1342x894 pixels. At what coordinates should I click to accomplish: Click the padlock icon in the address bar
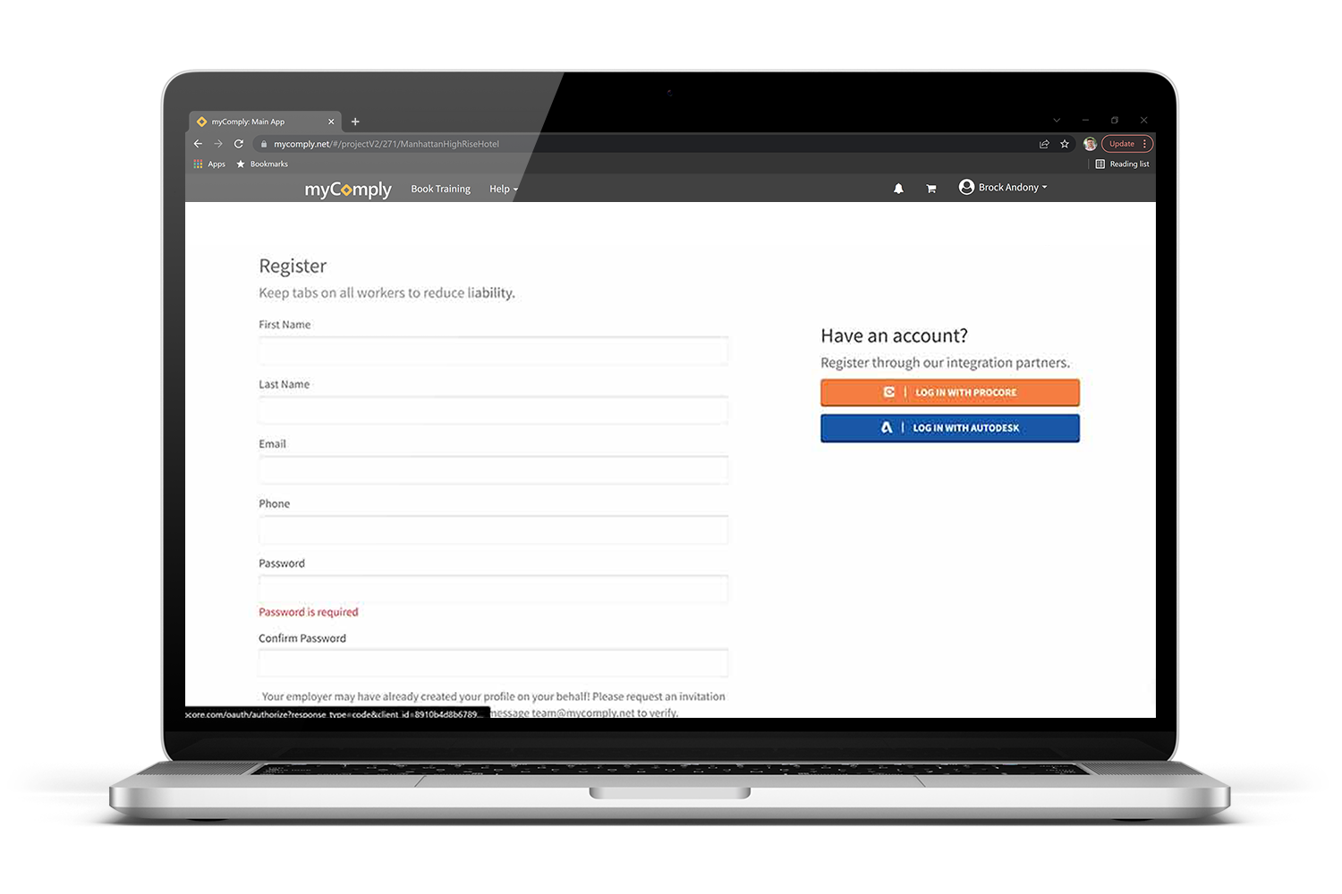pos(264,144)
